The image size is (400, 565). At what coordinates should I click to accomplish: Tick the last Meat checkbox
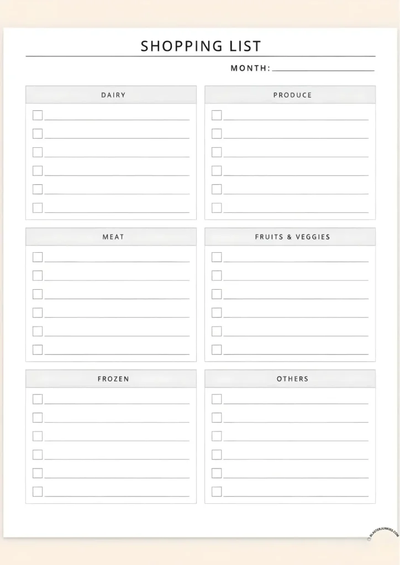coord(38,350)
